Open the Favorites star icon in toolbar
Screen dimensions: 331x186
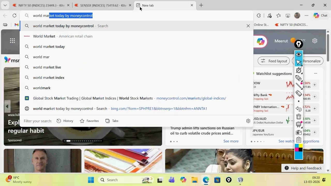click(279, 16)
